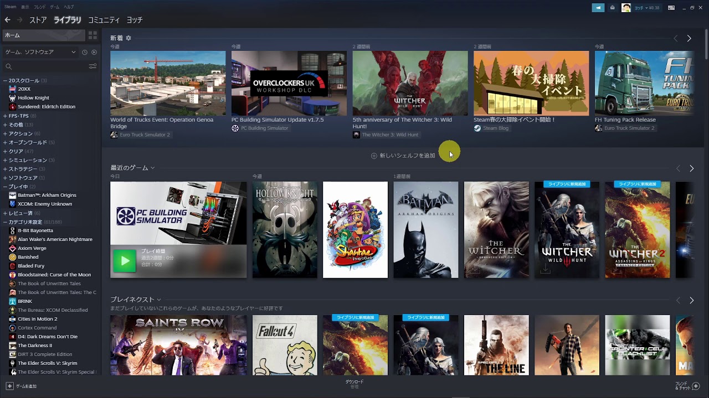Open Shantae cover in recent games
Image resolution: width=709 pixels, height=398 pixels.
click(x=355, y=230)
